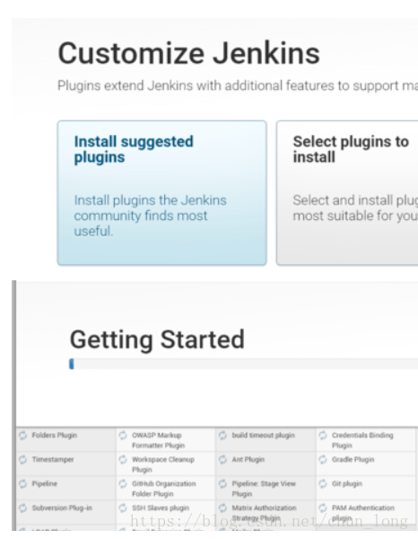Select the PAM Authentication plugin text

click(362, 513)
